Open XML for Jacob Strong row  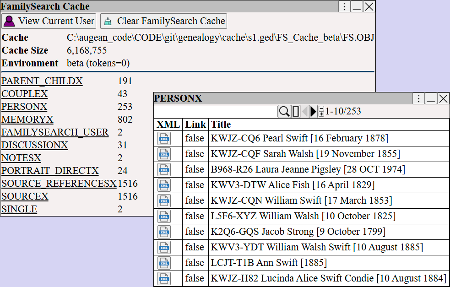click(164, 232)
